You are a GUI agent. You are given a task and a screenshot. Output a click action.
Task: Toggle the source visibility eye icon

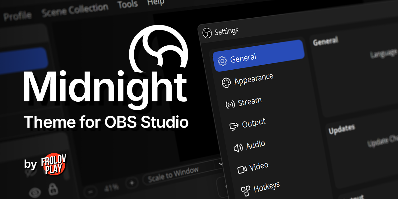click(x=36, y=192)
